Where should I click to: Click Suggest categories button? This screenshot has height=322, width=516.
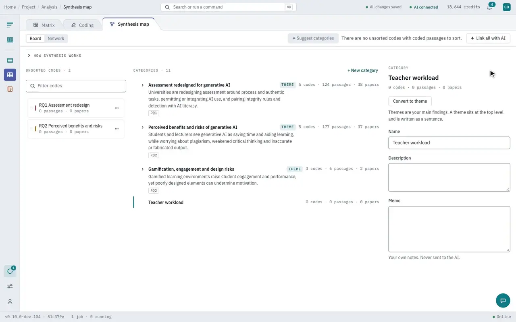[313, 38]
